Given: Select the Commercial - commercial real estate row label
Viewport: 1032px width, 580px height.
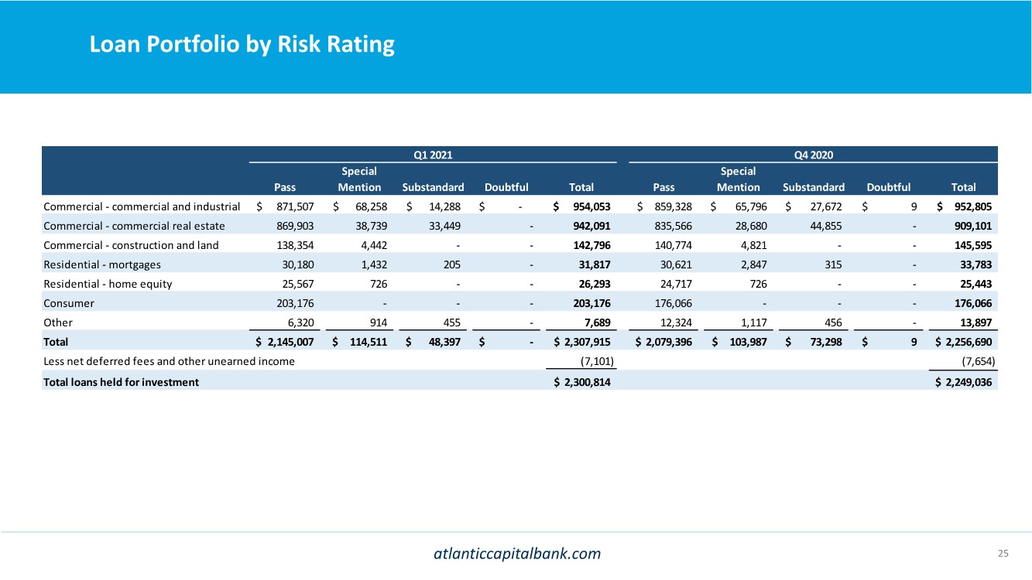Looking at the screenshot, I should [134, 226].
